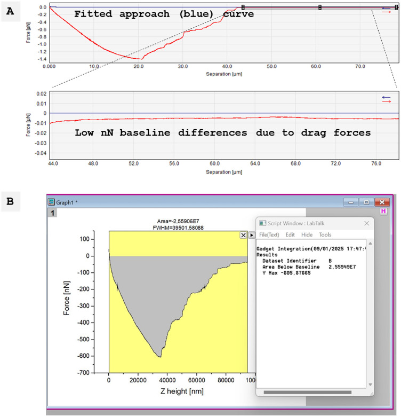The image size is (401, 416).
Task: Open Tools menu in Script Window
Action: pyautogui.click(x=325, y=235)
